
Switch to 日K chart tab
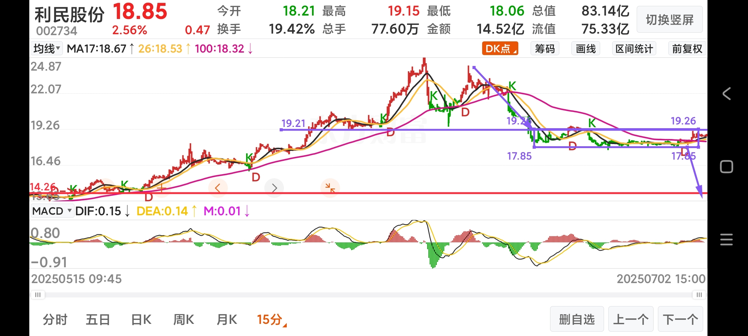click(141, 320)
